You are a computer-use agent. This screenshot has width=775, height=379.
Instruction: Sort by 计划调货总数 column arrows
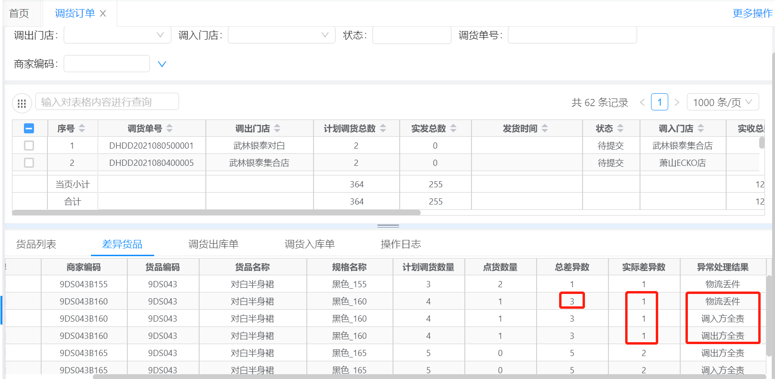383,129
